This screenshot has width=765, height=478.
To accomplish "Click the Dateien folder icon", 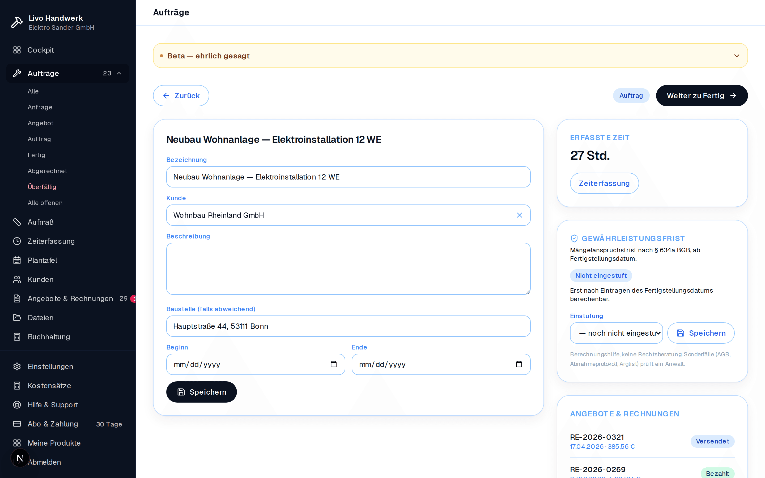I will pyautogui.click(x=17, y=317).
